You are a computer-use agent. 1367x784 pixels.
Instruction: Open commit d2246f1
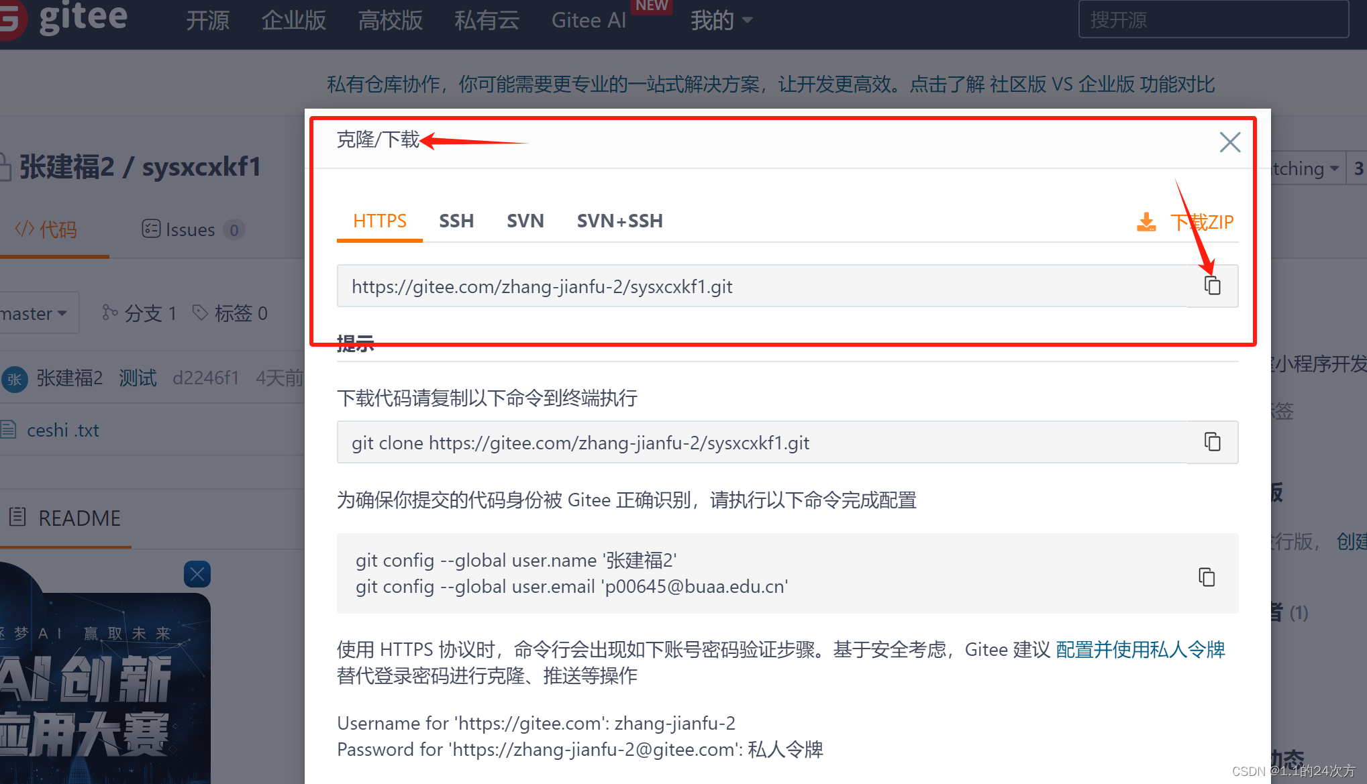(205, 378)
